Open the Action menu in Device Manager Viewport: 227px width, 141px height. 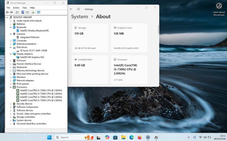pos(16,8)
